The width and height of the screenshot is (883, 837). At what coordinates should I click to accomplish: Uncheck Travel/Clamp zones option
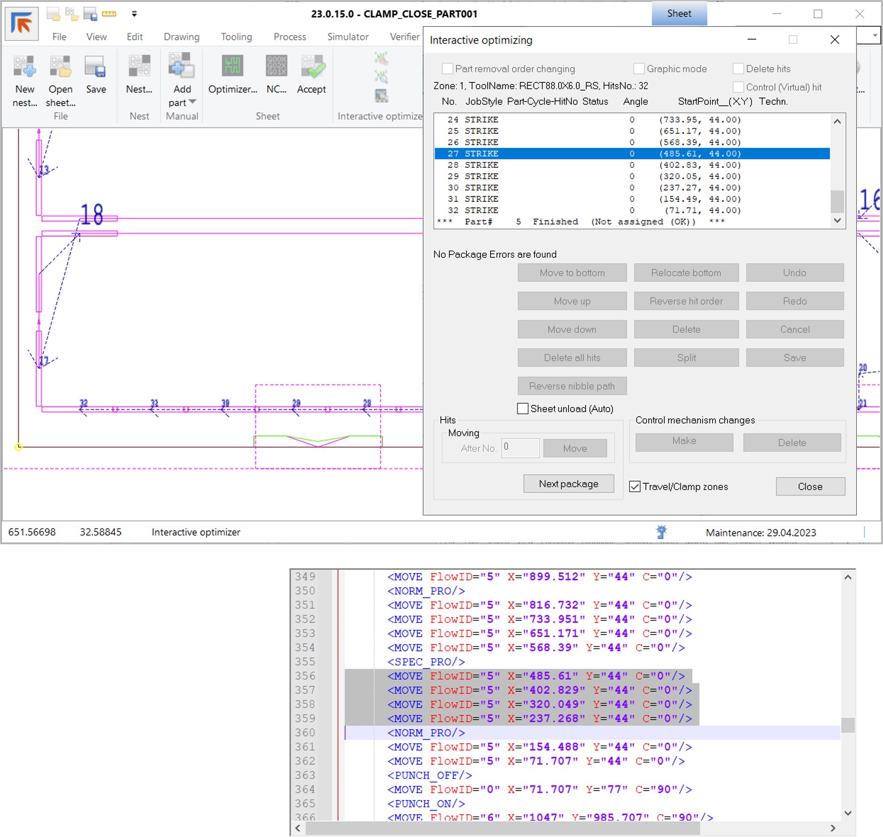tap(635, 487)
